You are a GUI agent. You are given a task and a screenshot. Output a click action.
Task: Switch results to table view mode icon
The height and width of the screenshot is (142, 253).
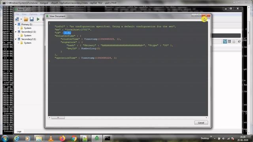[x=229, y=41]
